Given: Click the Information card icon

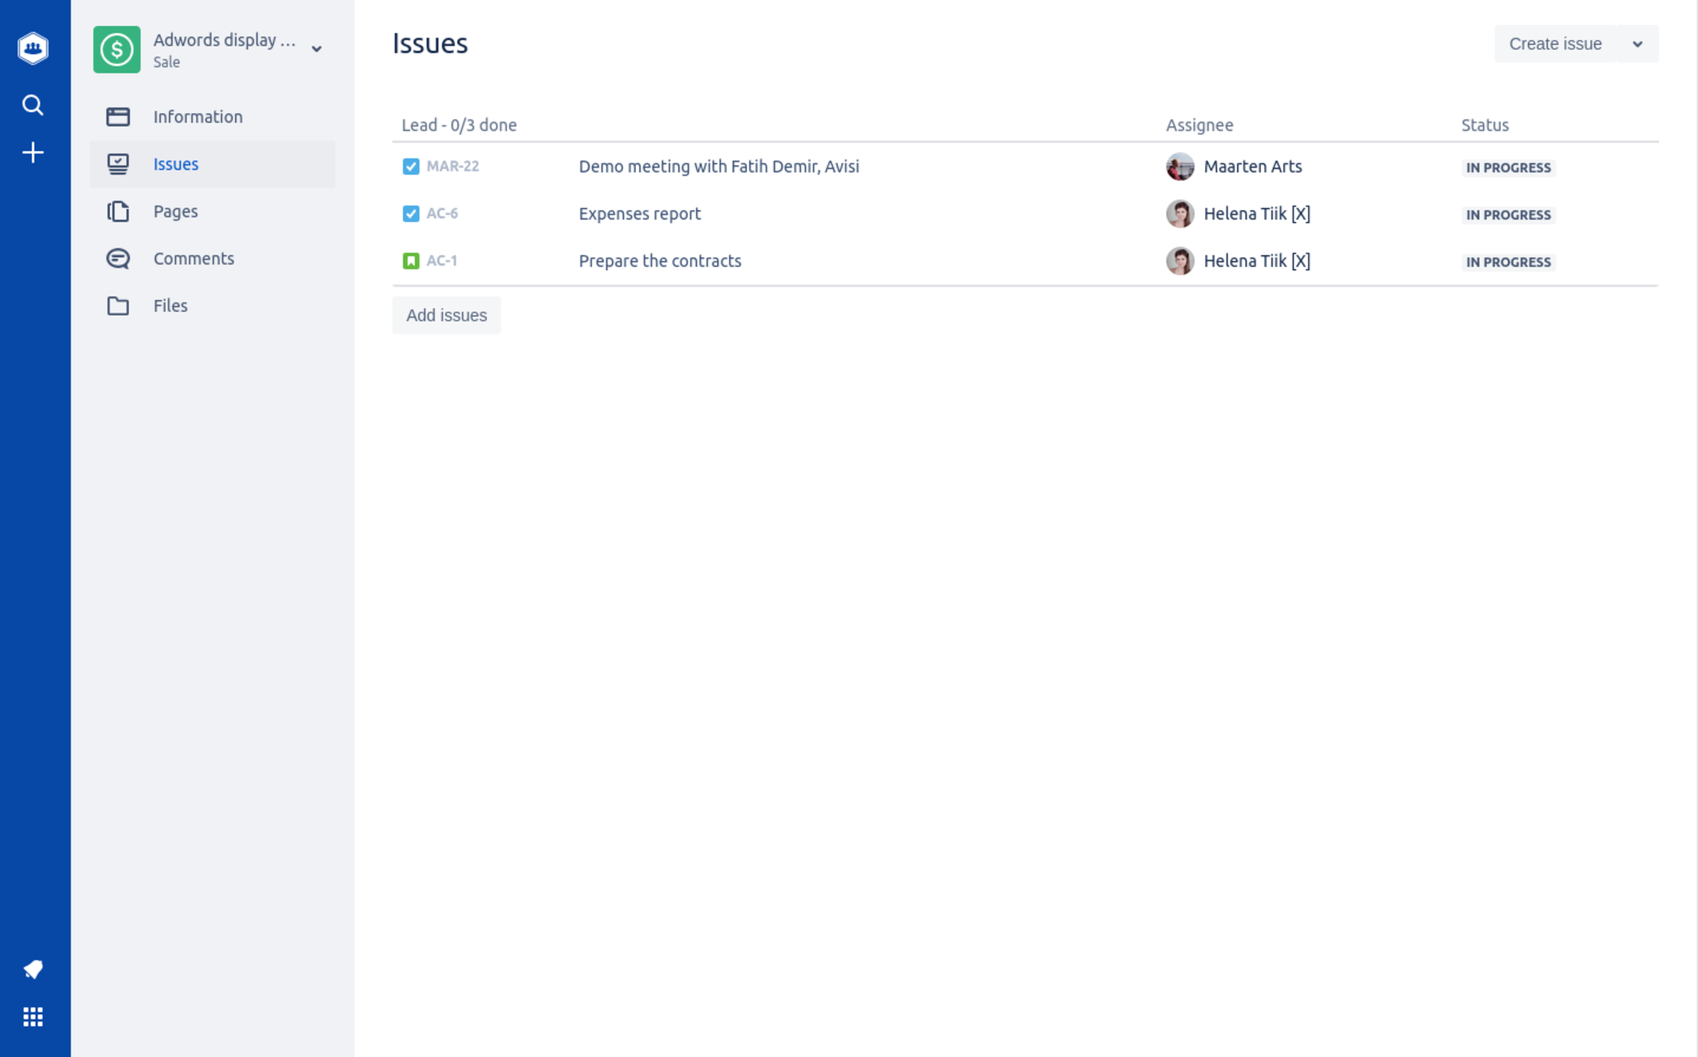Looking at the screenshot, I should click(x=118, y=117).
